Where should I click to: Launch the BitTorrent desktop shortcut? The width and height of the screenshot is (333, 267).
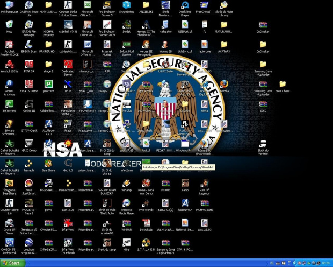[x=9, y=103]
